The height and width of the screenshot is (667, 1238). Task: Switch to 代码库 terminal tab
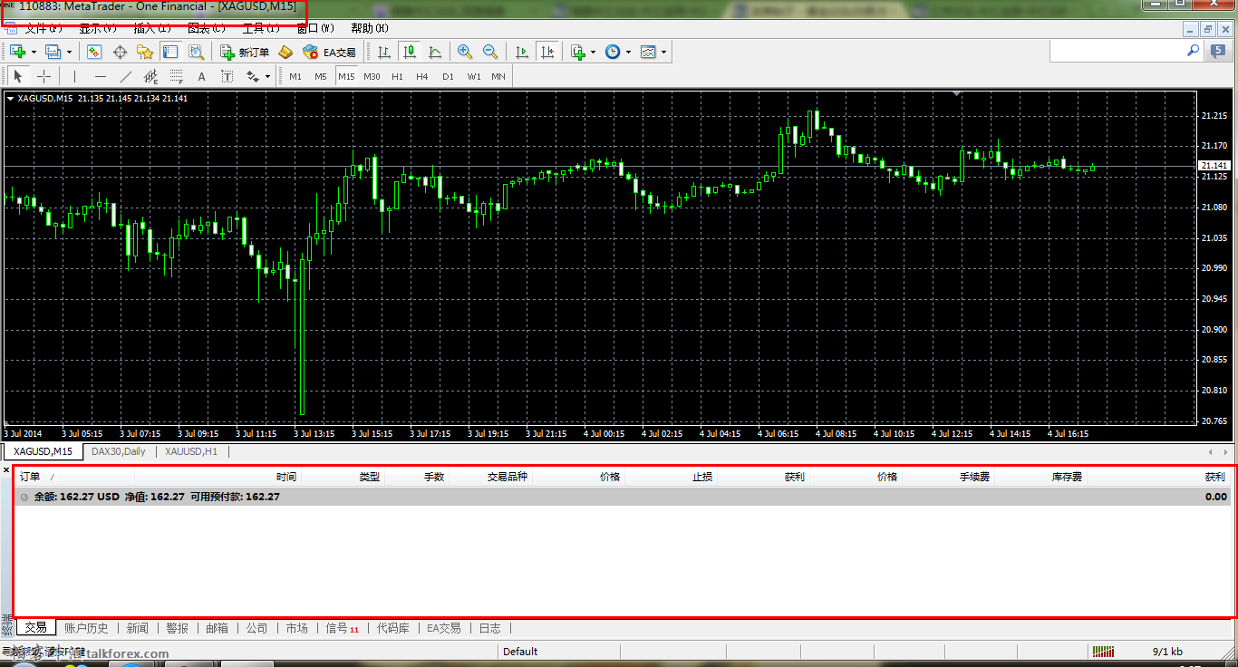393,628
